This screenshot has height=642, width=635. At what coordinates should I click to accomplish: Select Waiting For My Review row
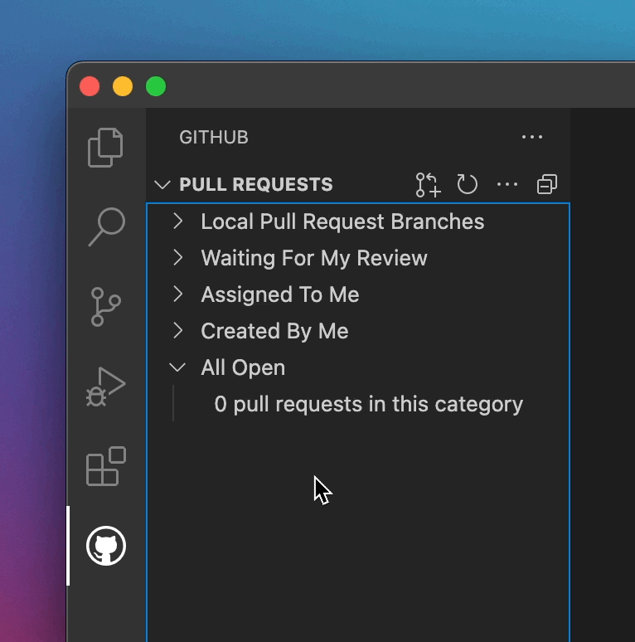pyautogui.click(x=358, y=258)
